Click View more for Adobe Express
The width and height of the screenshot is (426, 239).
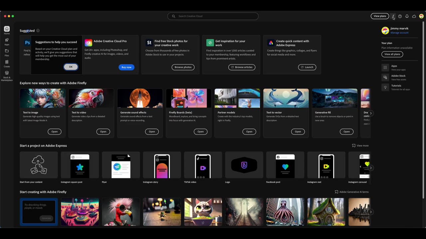click(360, 145)
